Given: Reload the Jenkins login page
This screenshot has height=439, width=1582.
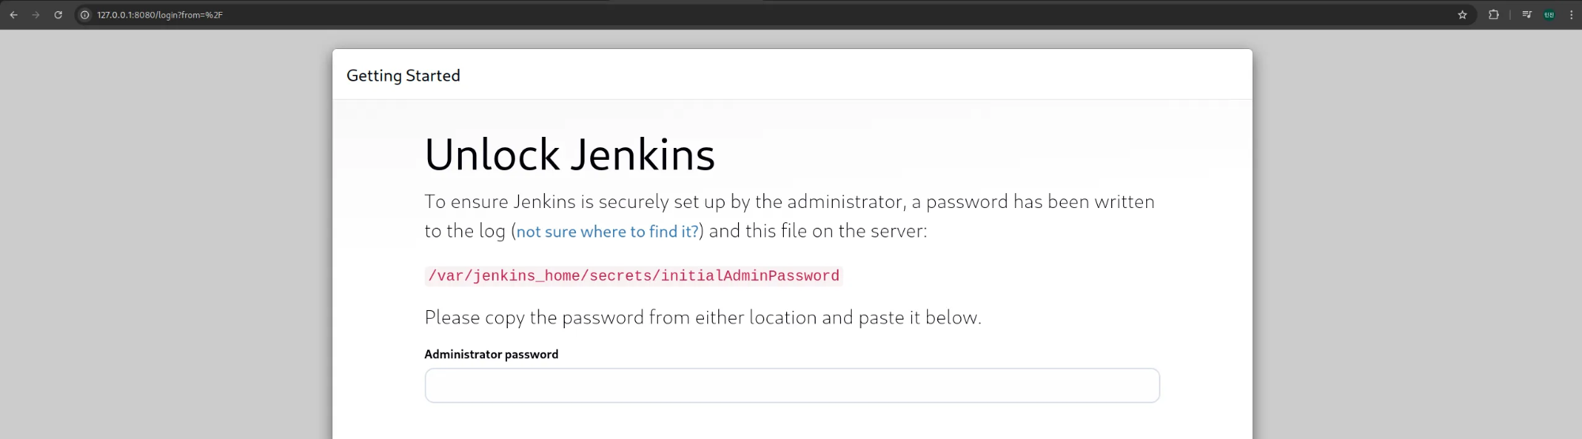Looking at the screenshot, I should 58,15.
